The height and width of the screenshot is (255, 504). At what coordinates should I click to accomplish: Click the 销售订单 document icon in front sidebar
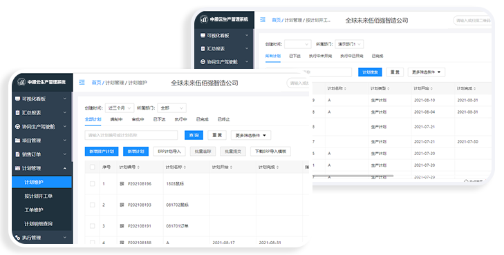(x=18, y=154)
